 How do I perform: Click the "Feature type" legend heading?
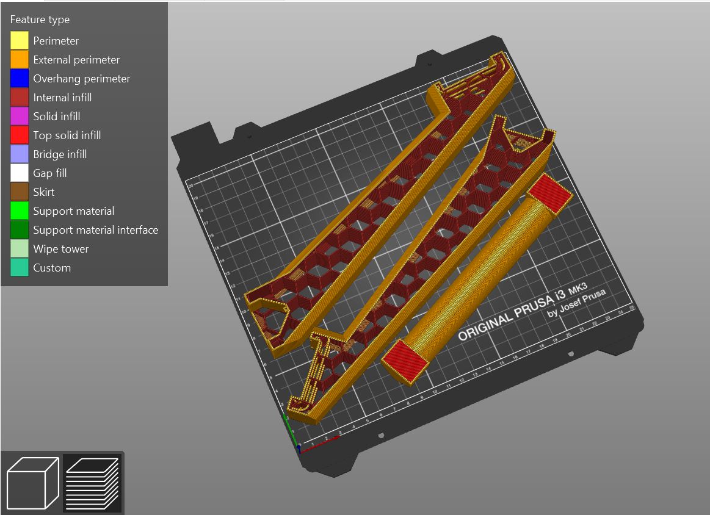click(40, 20)
